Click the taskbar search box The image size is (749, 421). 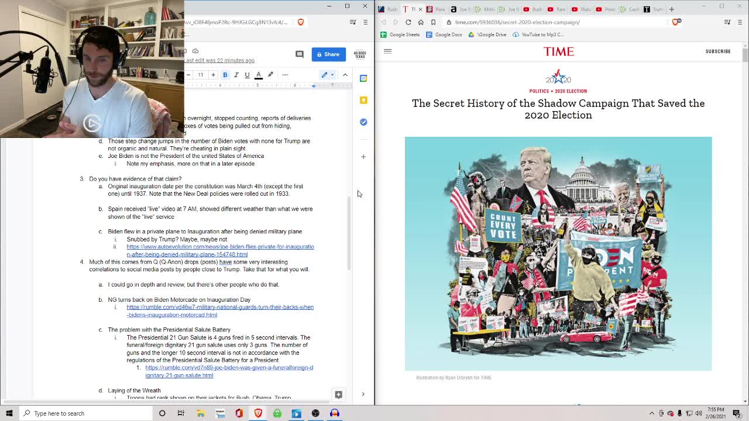pos(85,413)
